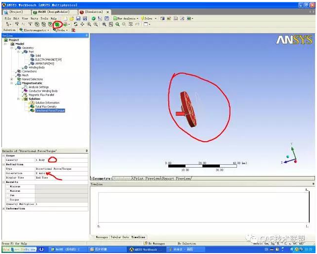Image resolution: width=317 pixels, height=254 pixels.
Task: Switch to the Report Preview tab
Action: 176,178
